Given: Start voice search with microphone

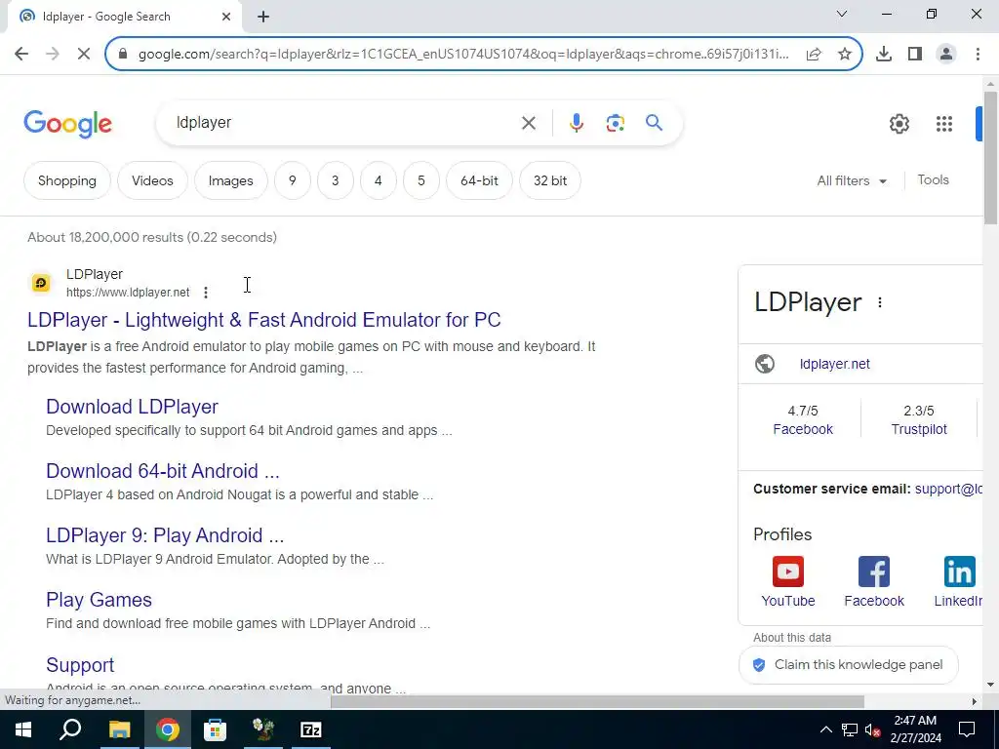Looking at the screenshot, I should point(576,123).
